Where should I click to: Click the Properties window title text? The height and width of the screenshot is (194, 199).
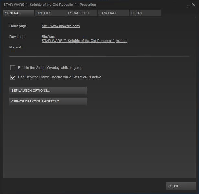(50, 5)
